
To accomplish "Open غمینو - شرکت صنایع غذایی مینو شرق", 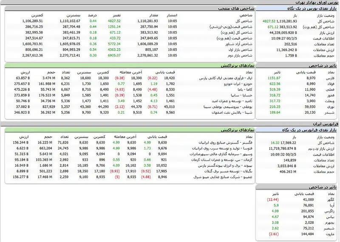I will point(223,177).
